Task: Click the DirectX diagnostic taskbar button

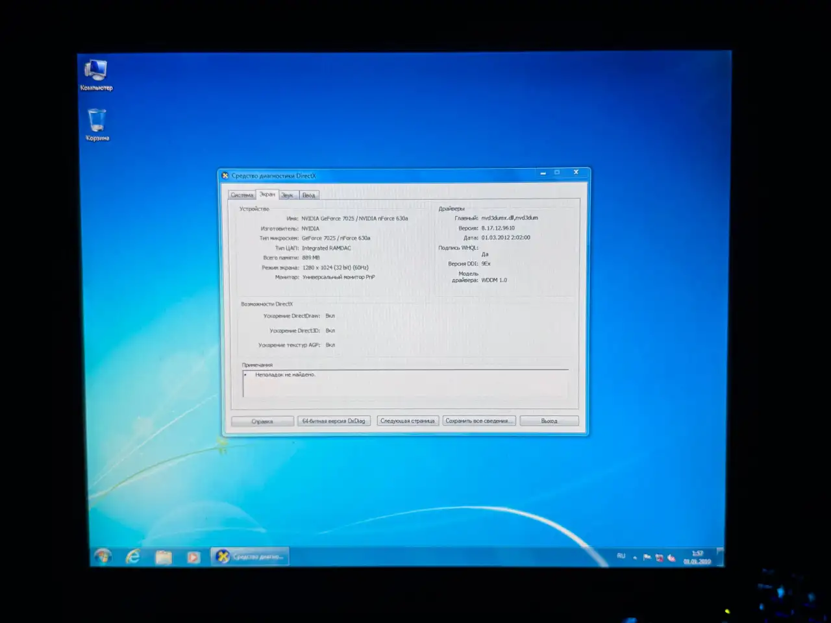Action: click(250, 557)
